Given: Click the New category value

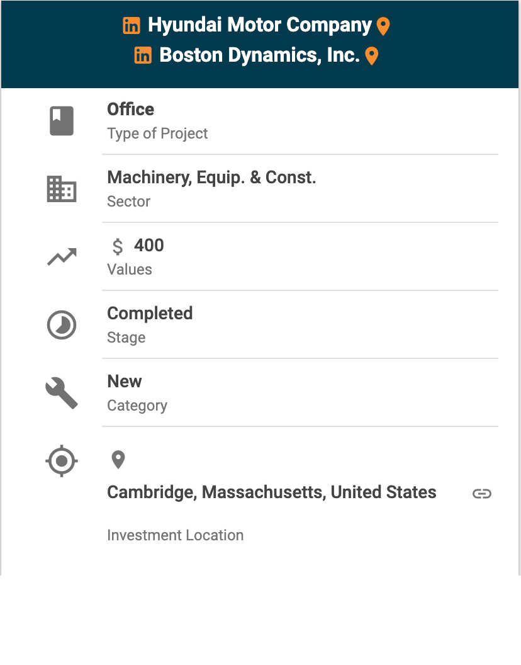Looking at the screenshot, I should [125, 382].
